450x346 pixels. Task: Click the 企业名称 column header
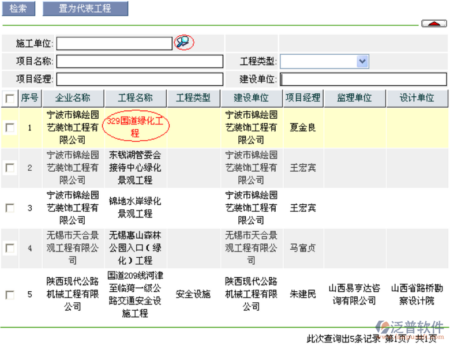point(73,98)
